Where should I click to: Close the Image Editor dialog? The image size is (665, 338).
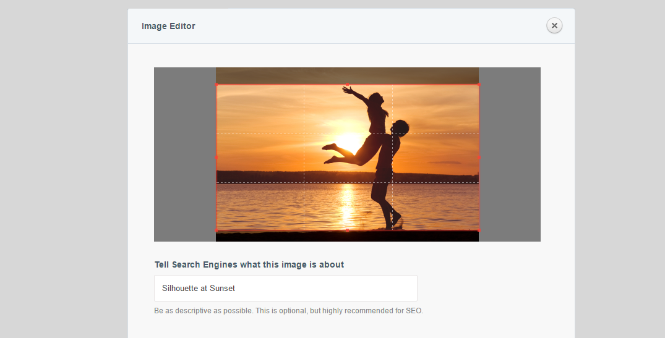click(x=554, y=25)
